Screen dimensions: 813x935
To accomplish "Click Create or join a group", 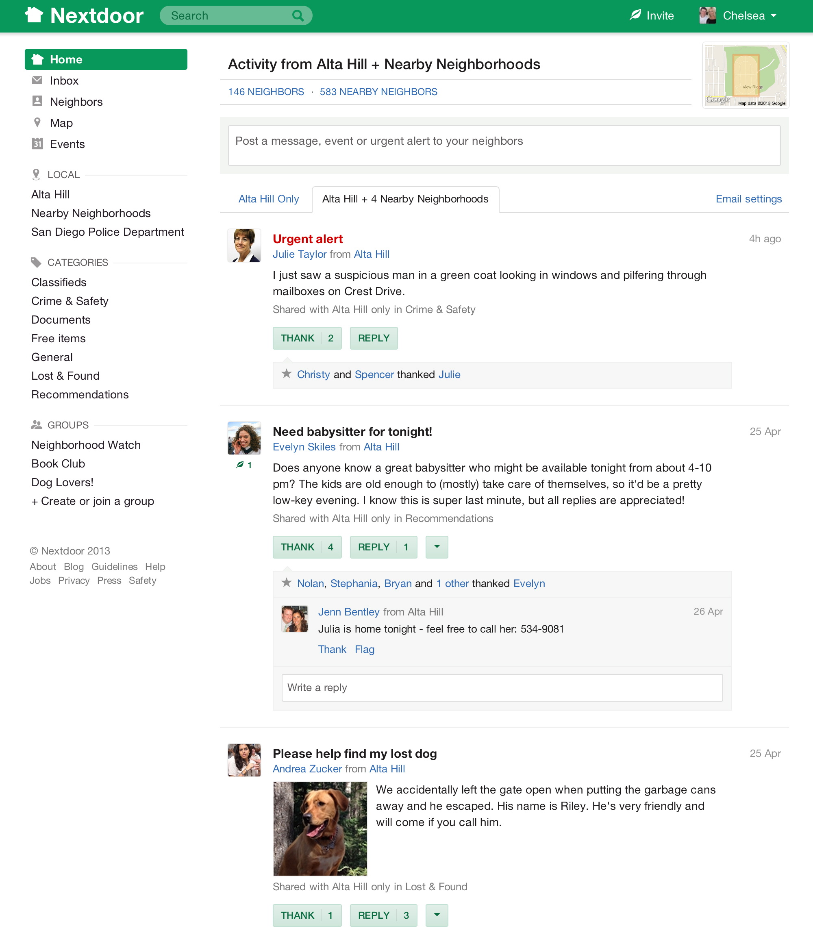I will (x=93, y=501).
